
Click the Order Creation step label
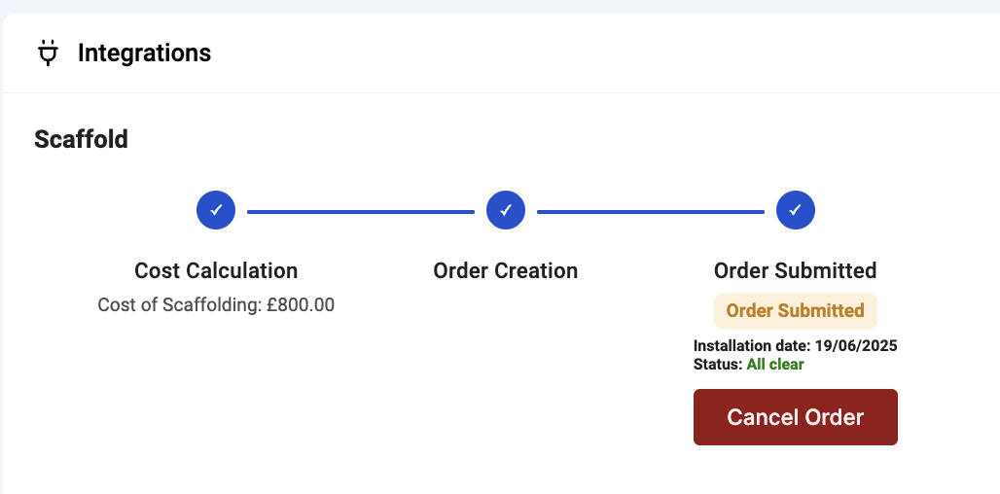(506, 271)
